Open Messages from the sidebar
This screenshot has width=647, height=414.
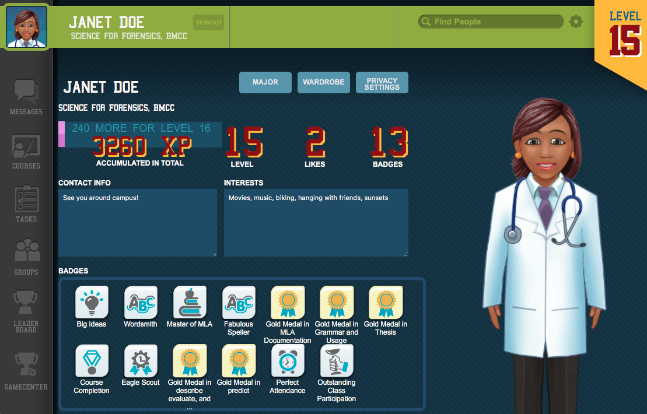(x=26, y=93)
